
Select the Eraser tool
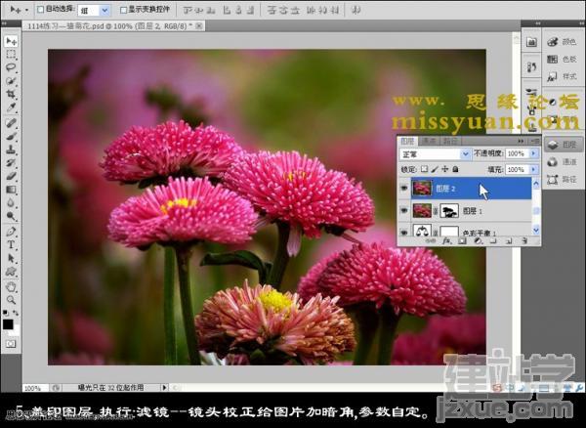tap(11, 177)
